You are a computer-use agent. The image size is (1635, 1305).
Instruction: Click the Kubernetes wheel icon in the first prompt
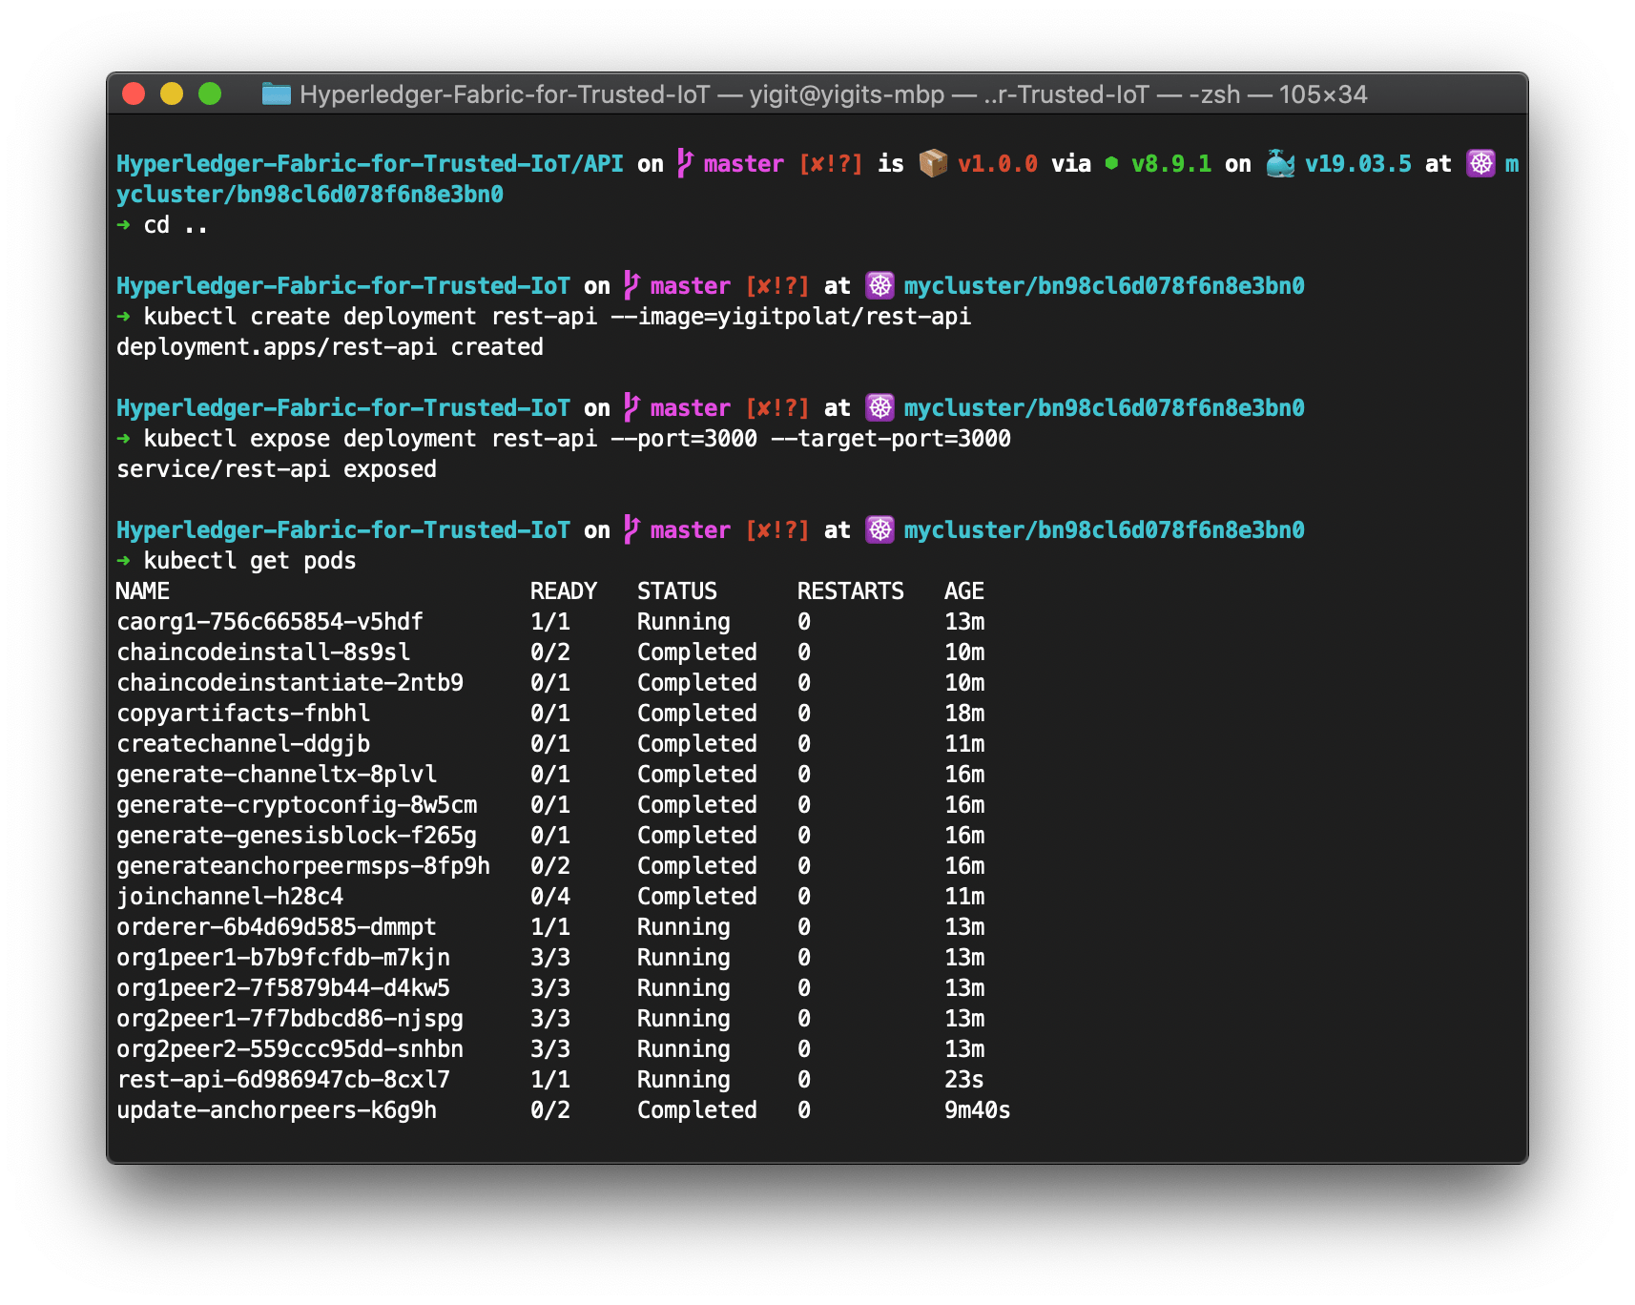tap(1480, 163)
